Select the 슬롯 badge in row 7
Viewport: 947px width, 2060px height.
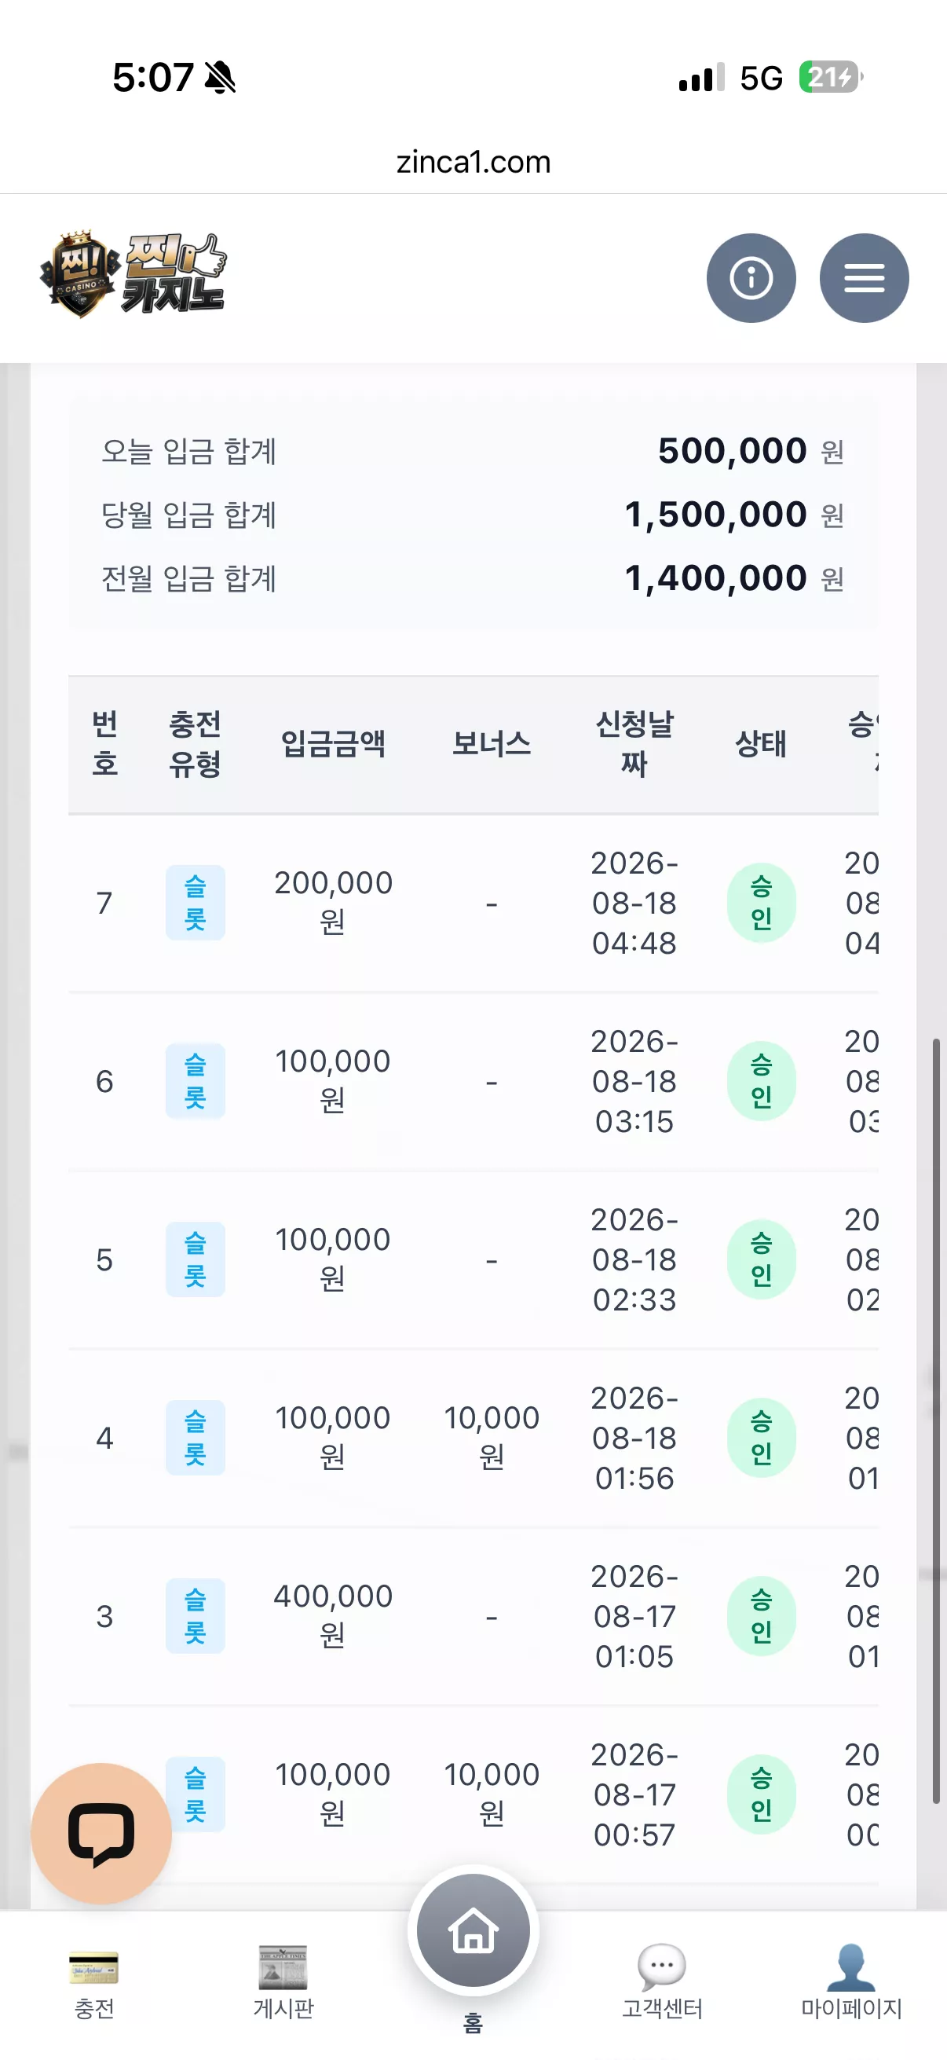click(195, 903)
